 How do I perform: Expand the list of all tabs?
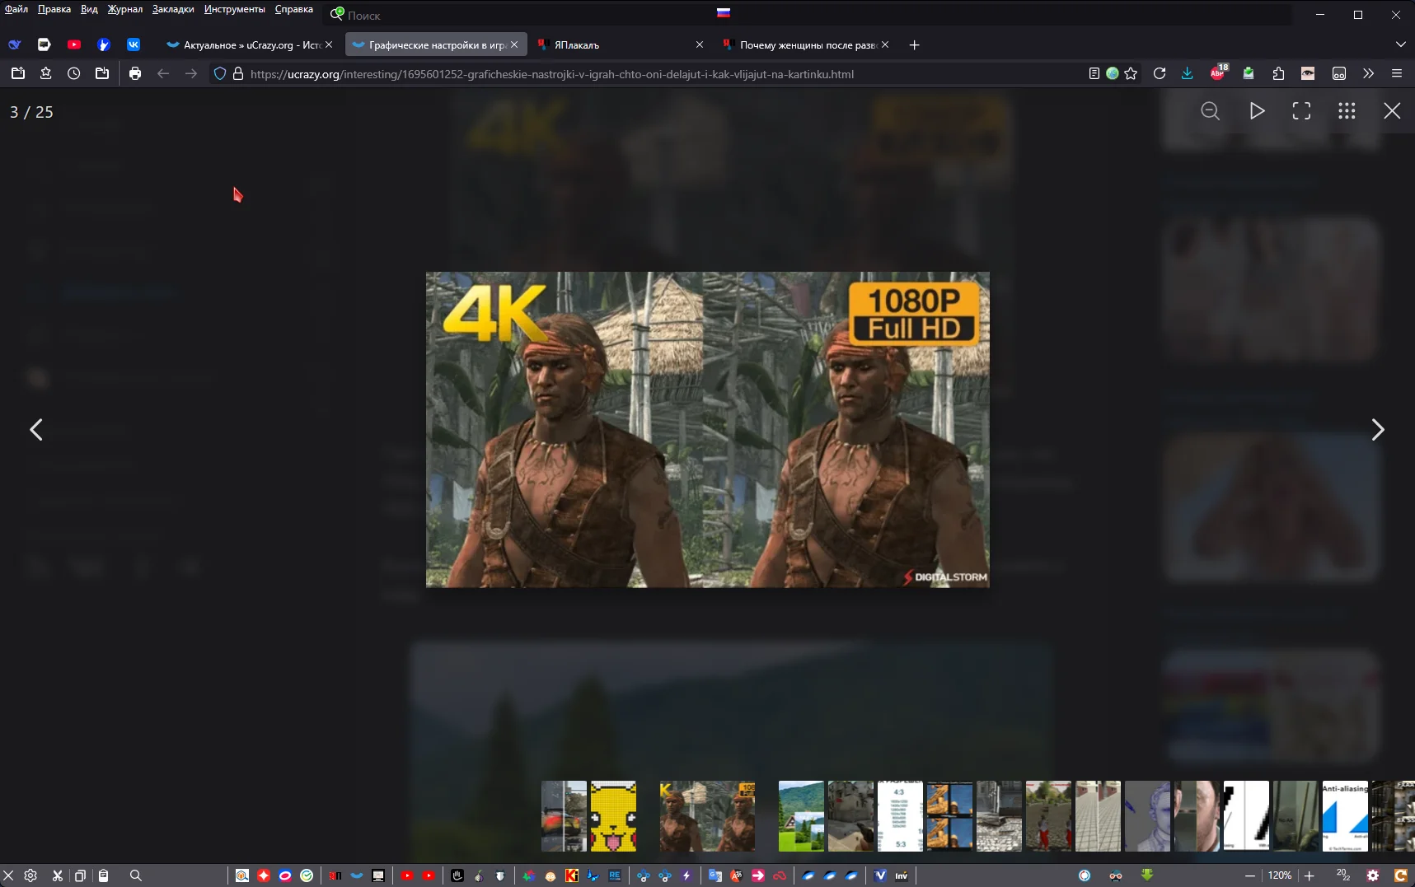pyautogui.click(x=1400, y=44)
